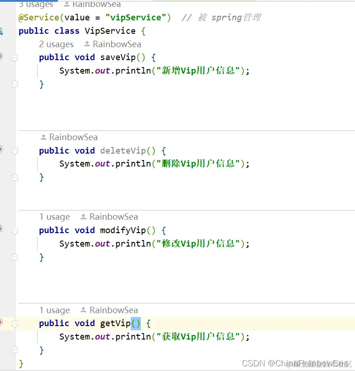Click the author icon above getVip method
355x371 pixels.
pyautogui.click(x=83, y=310)
